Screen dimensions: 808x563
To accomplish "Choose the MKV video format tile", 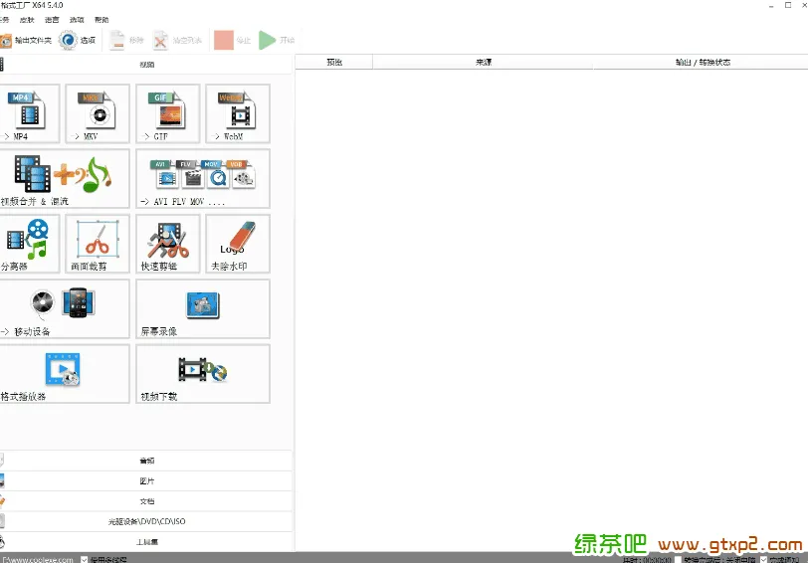I will (98, 113).
